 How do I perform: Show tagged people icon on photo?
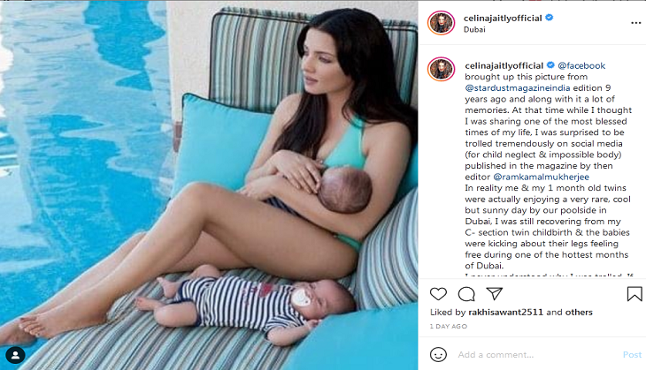[x=15, y=355]
